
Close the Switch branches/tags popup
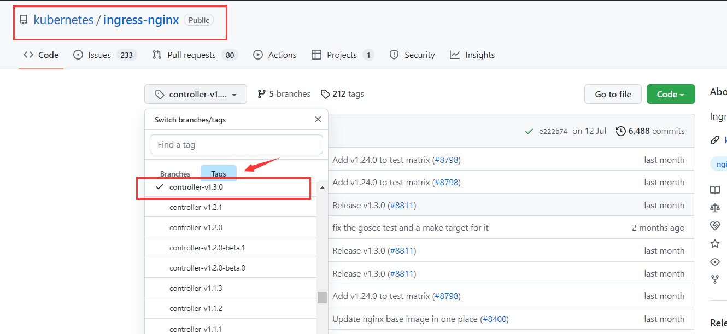318,119
